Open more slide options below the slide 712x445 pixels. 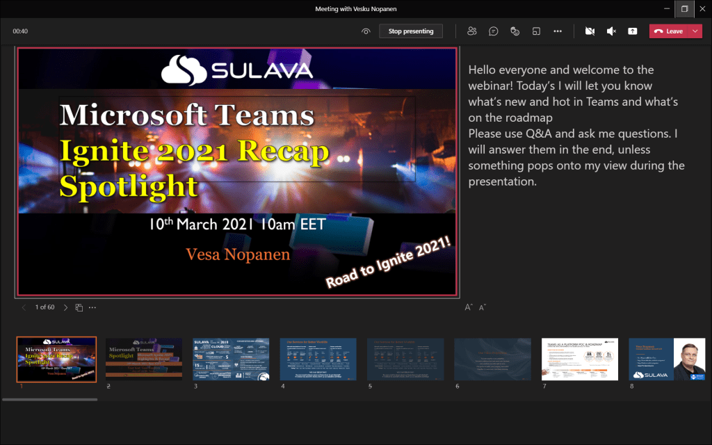tap(92, 307)
